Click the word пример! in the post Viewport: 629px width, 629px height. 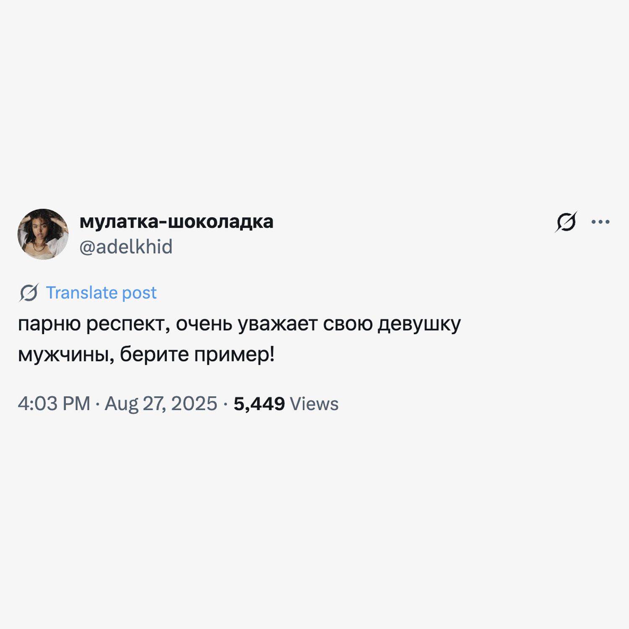pyautogui.click(x=234, y=355)
